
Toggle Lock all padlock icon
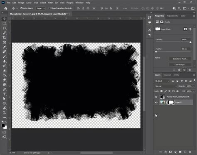177,91
